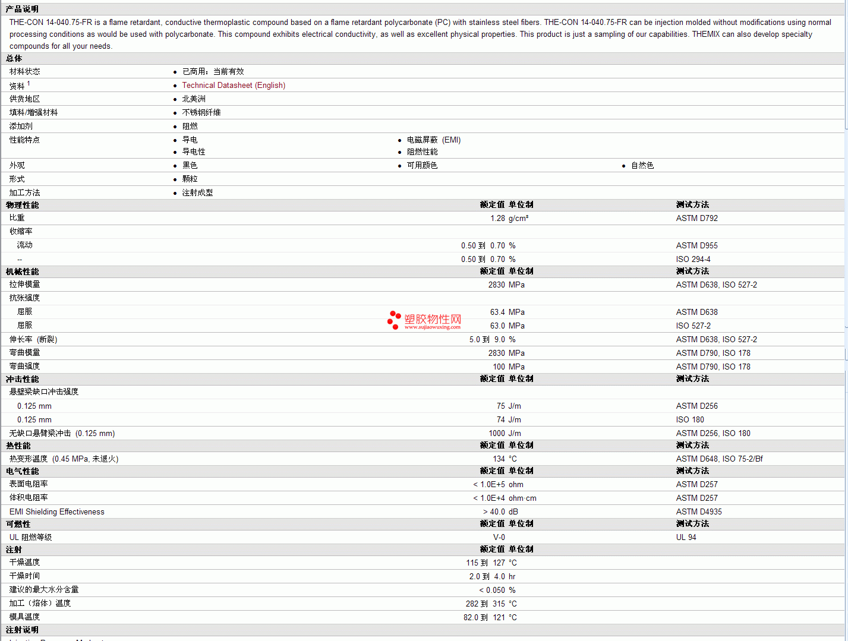
Task: Select the ASTM D792 test method
Action: pos(697,218)
